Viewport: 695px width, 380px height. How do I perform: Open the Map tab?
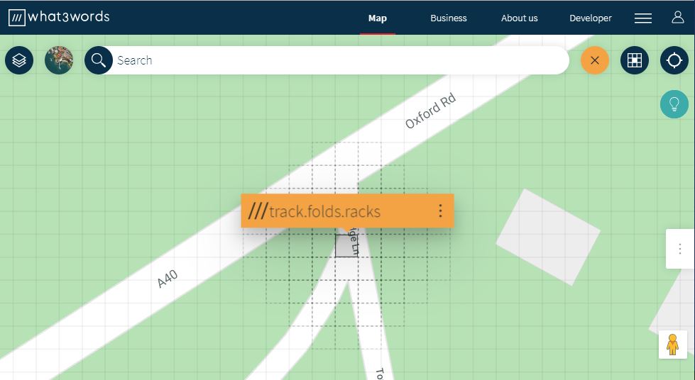(x=378, y=18)
